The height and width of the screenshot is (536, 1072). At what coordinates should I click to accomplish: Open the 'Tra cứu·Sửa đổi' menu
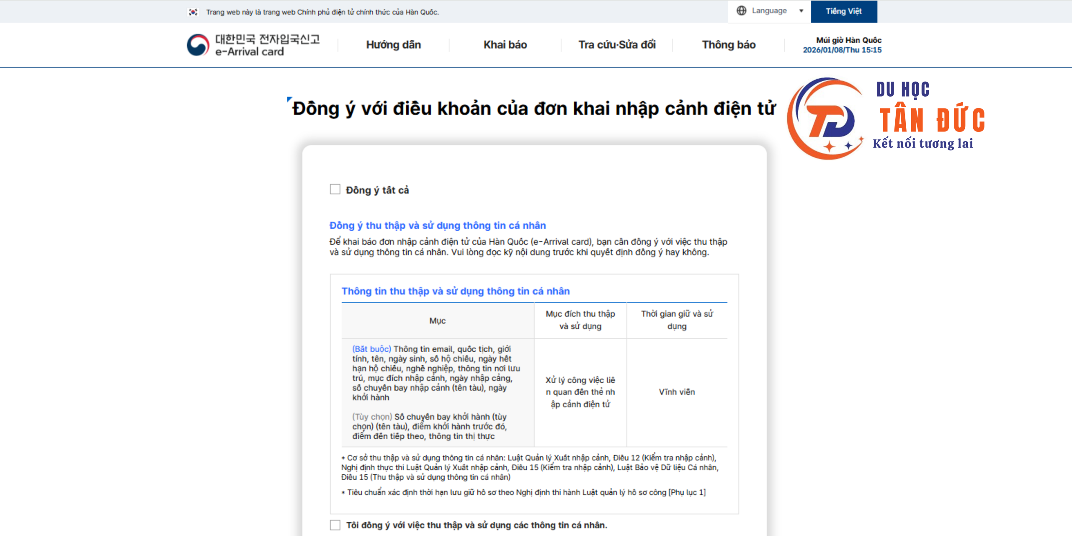(617, 45)
